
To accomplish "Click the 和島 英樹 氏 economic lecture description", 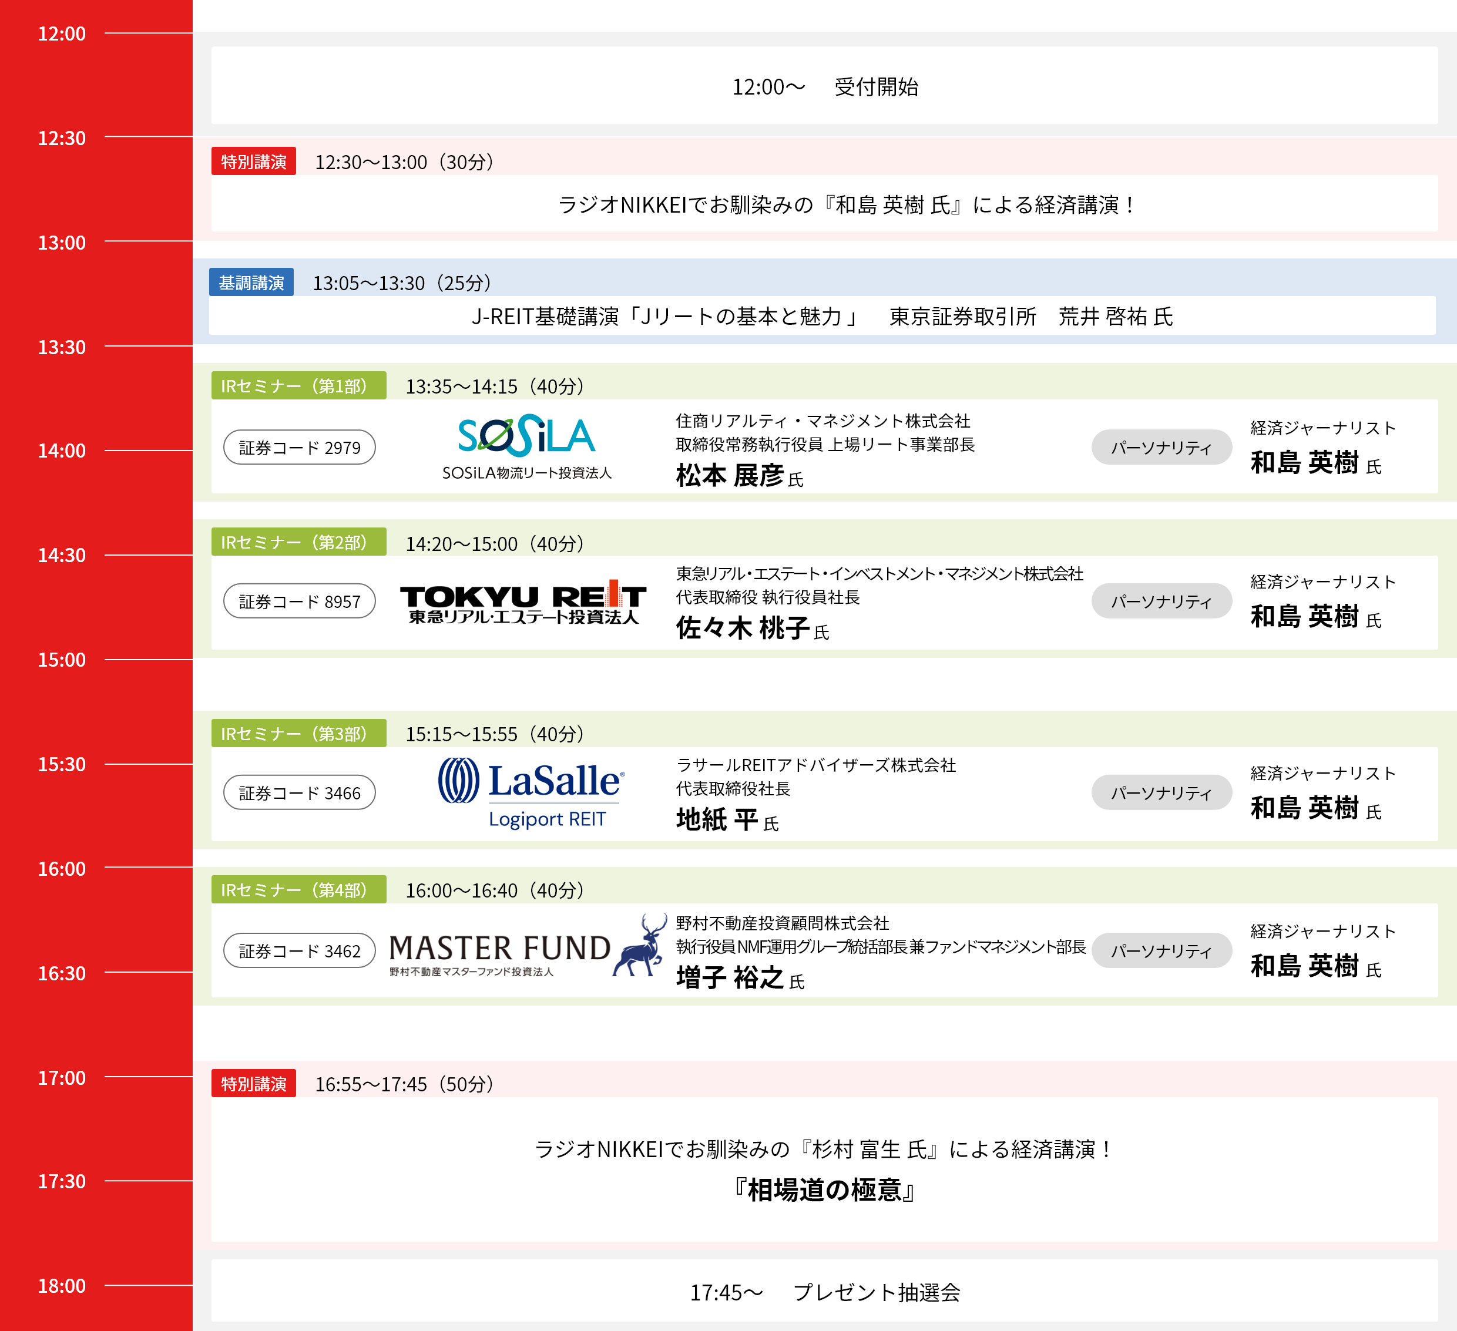I will point(847,205).
